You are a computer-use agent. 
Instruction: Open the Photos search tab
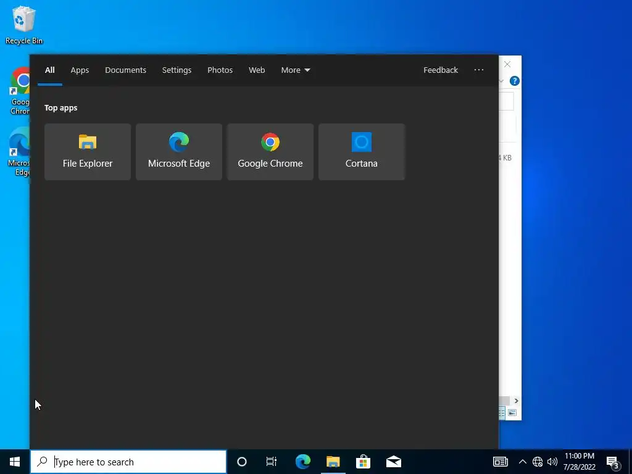click(x=220, y=70)
